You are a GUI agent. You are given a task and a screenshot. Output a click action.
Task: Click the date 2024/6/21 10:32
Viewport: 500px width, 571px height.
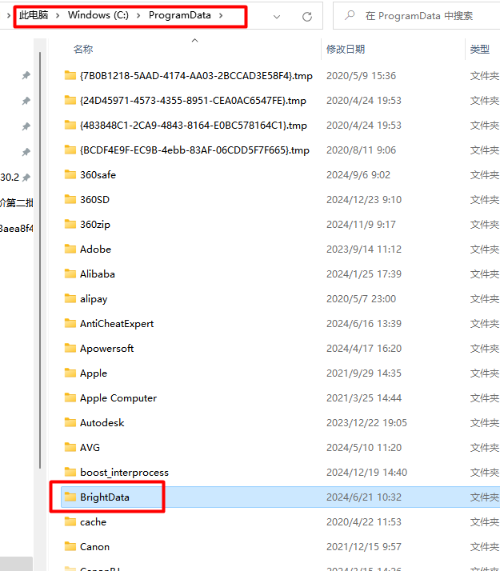point(364,497)
